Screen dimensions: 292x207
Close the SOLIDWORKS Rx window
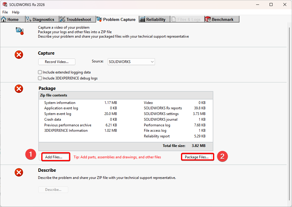click(x=285, y=4)
